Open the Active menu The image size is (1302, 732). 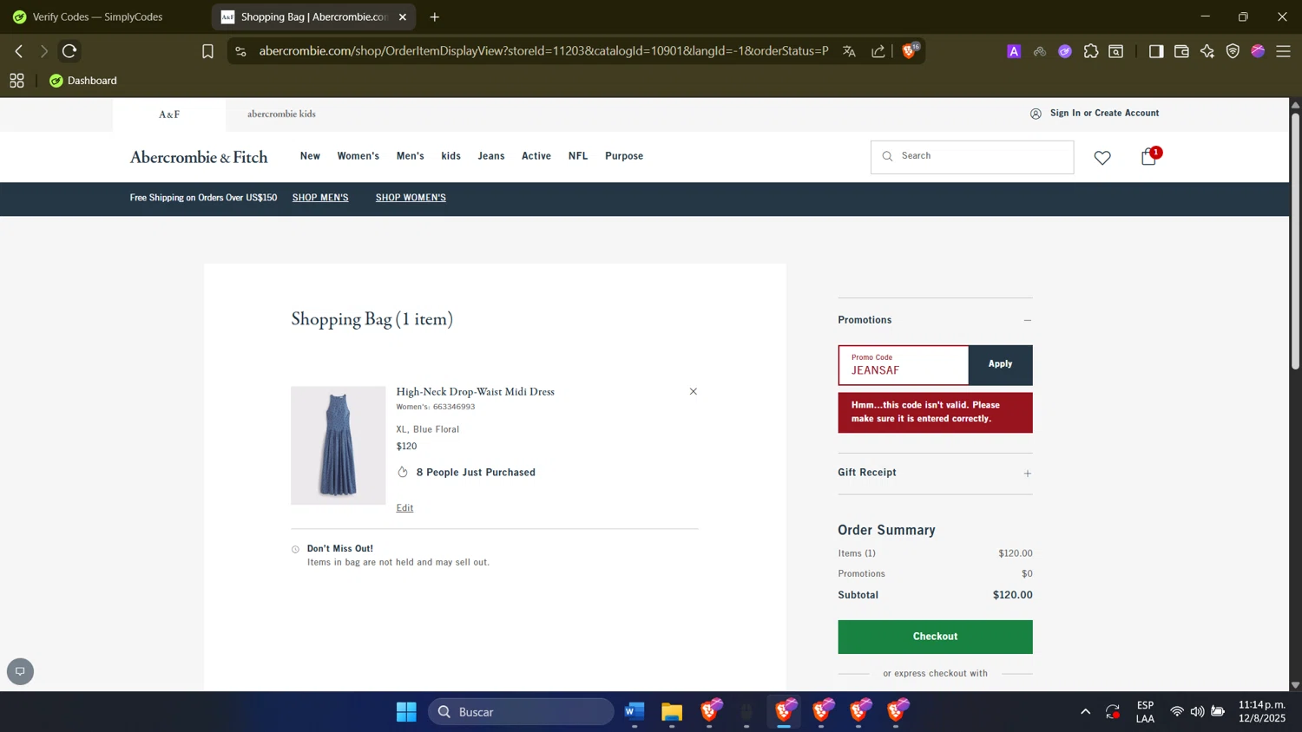click(536, 156)
